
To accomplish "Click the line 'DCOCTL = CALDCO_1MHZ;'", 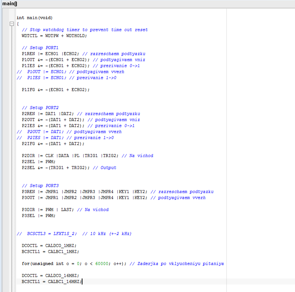I will (x=49, y=246).
